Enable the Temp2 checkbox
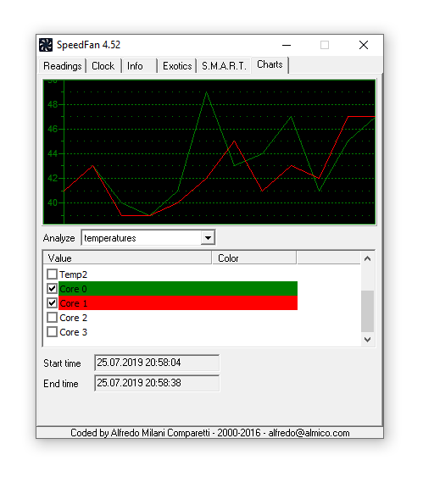Screen dimensions: 423x488 (x=52, y=274)
